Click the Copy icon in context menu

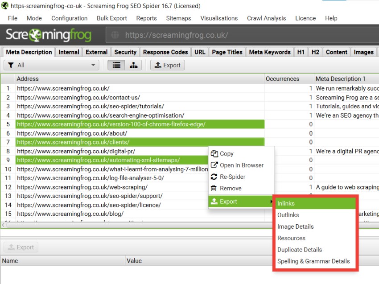tap(214, 154)
